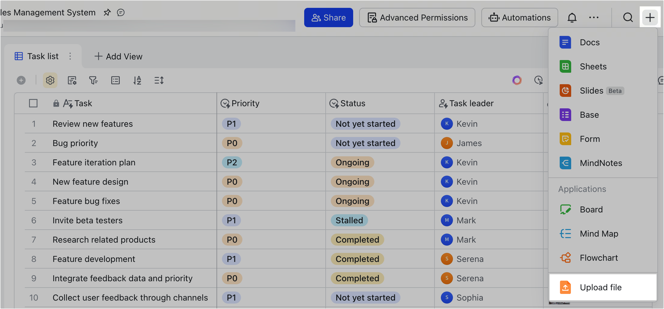This screenshot has height=309, width=664.
Task: Open the field configuration gear icon
Action: pos(50,80)
